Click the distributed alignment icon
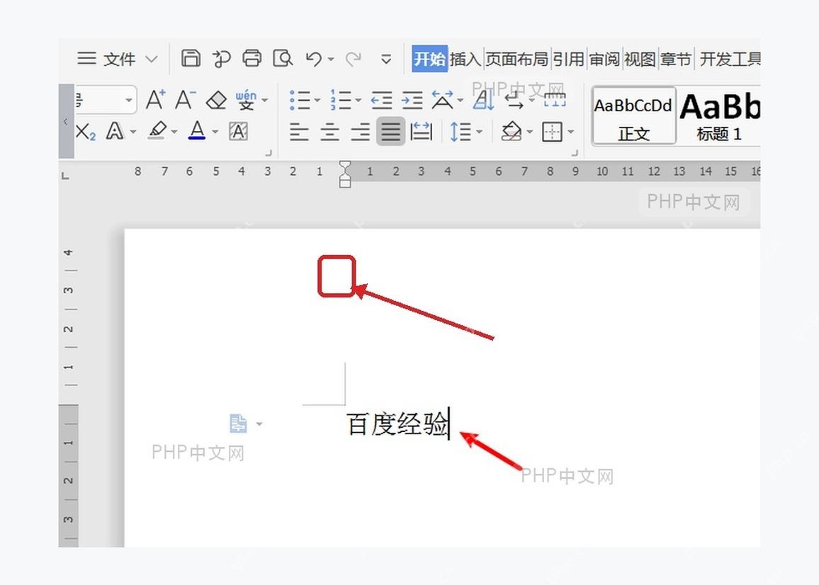 pyautogui.click(x=421, y=131)
